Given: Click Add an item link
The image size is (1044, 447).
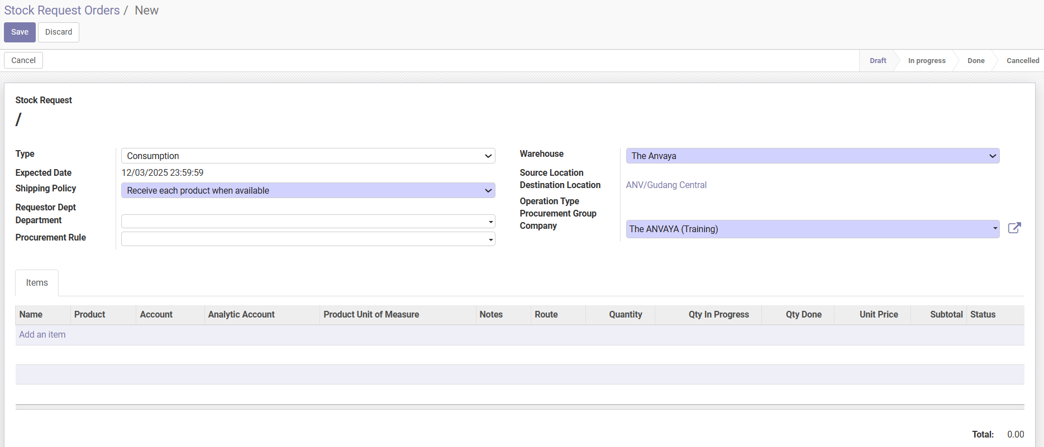Looking at the screenshot, I should (42, 335).
